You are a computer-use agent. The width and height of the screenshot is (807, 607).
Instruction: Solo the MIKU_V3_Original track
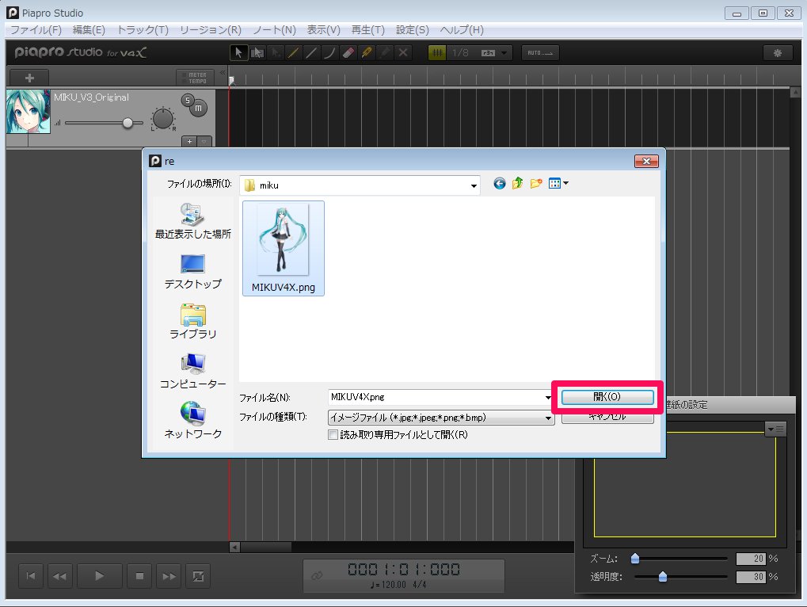pyautogui.click(x=188, y=101)
